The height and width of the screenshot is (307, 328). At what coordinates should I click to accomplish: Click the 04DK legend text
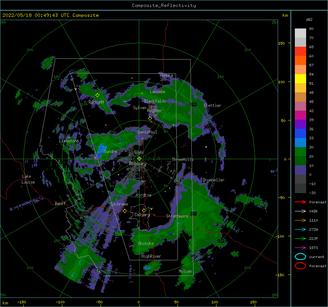[x=313, y=211]
